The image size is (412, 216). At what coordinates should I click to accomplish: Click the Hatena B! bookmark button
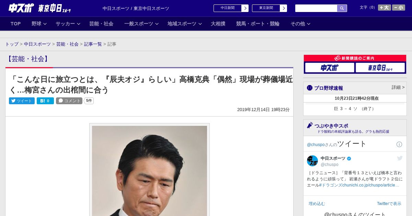point(45,101)
